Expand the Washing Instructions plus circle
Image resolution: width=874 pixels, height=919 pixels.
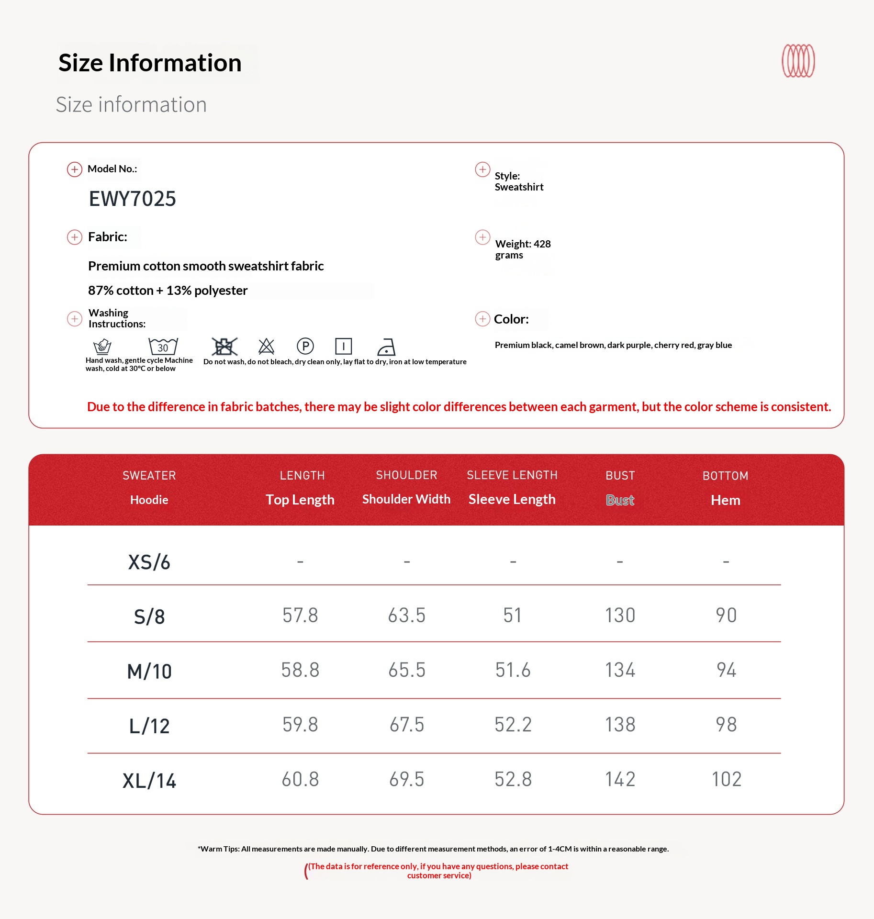pyautogui.click(x=74, y=319)
